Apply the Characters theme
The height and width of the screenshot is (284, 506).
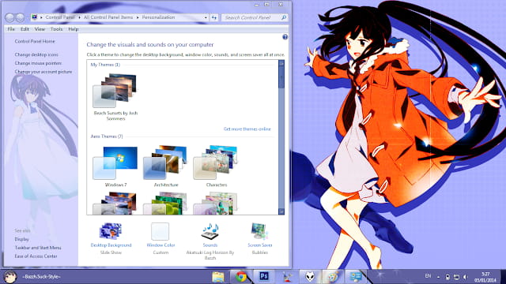pyautogui.click(x=216, y=166)
